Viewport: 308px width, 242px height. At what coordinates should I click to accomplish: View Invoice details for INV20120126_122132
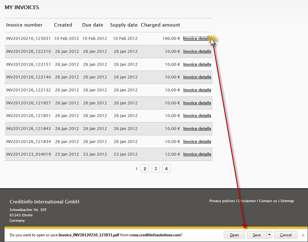tap(197, 90)
